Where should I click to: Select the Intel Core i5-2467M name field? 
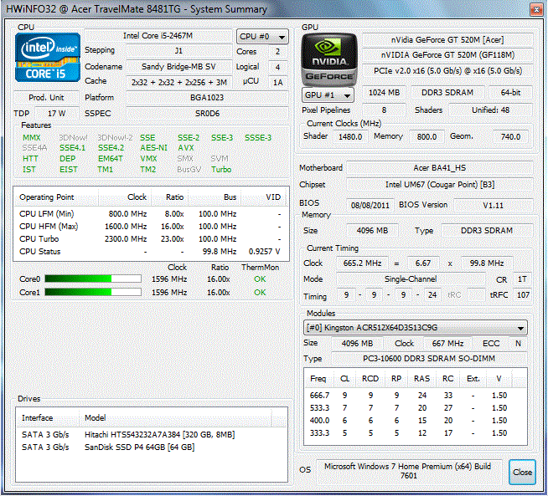point(158,36)
